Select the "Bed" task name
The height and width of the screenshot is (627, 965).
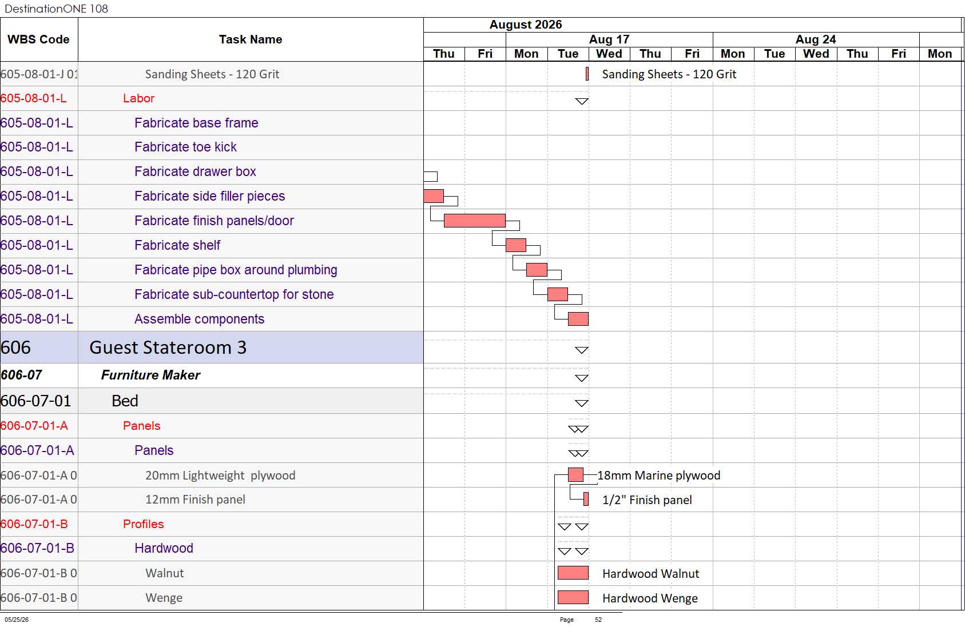[125, 401]
